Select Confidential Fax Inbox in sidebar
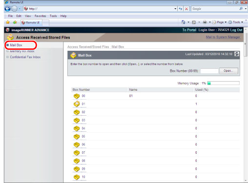 tap(25, 57)
